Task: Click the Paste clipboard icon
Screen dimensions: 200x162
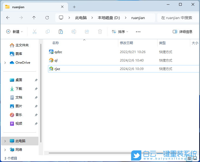Action: 61,32
